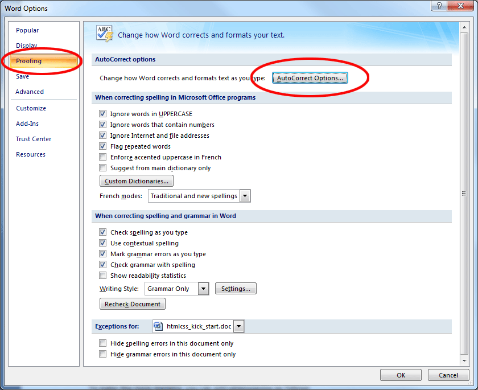This screenshot has width=478, height=390.
Task: Toggle Ignore words that contain numbers
Action: (103, 125)
